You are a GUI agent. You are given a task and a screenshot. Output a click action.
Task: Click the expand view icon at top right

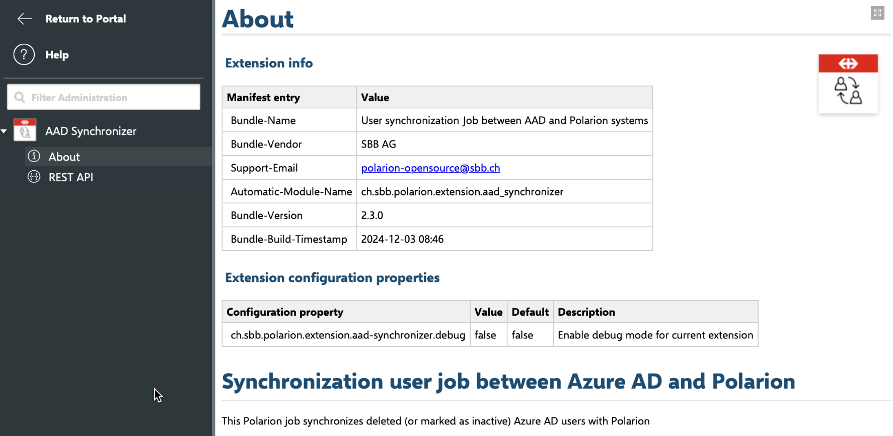tap(877, 13)
